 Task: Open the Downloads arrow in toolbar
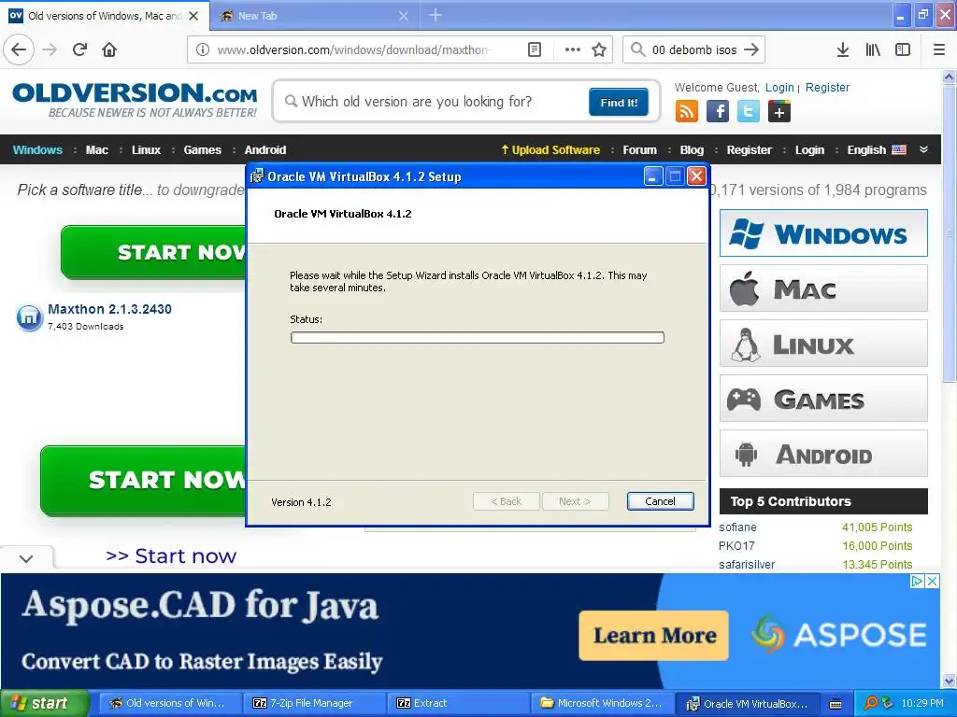(x=843, y=49)
